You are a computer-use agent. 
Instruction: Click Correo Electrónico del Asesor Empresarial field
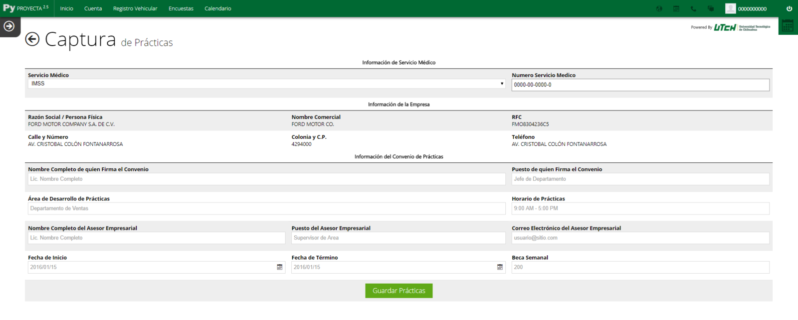(640, 238)
